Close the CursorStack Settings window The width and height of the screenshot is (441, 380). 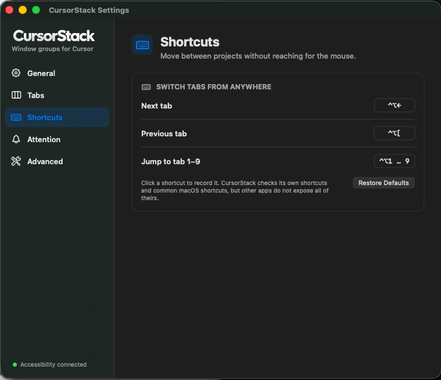pos(9,10)
